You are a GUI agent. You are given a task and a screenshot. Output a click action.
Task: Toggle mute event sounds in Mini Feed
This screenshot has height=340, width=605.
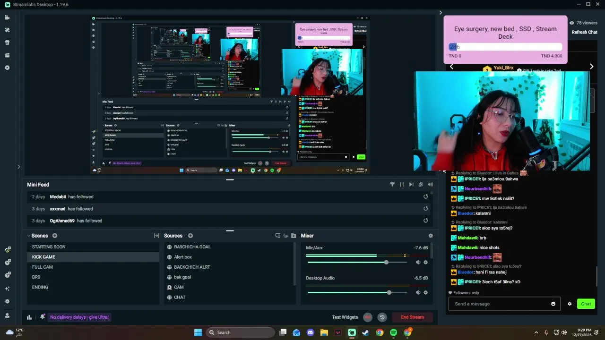[421, 185]
